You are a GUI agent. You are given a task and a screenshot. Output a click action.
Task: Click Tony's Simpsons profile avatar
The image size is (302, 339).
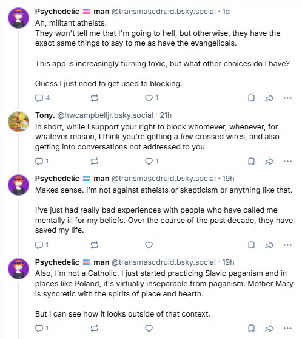pyautogui.click(x=19, y=122)
